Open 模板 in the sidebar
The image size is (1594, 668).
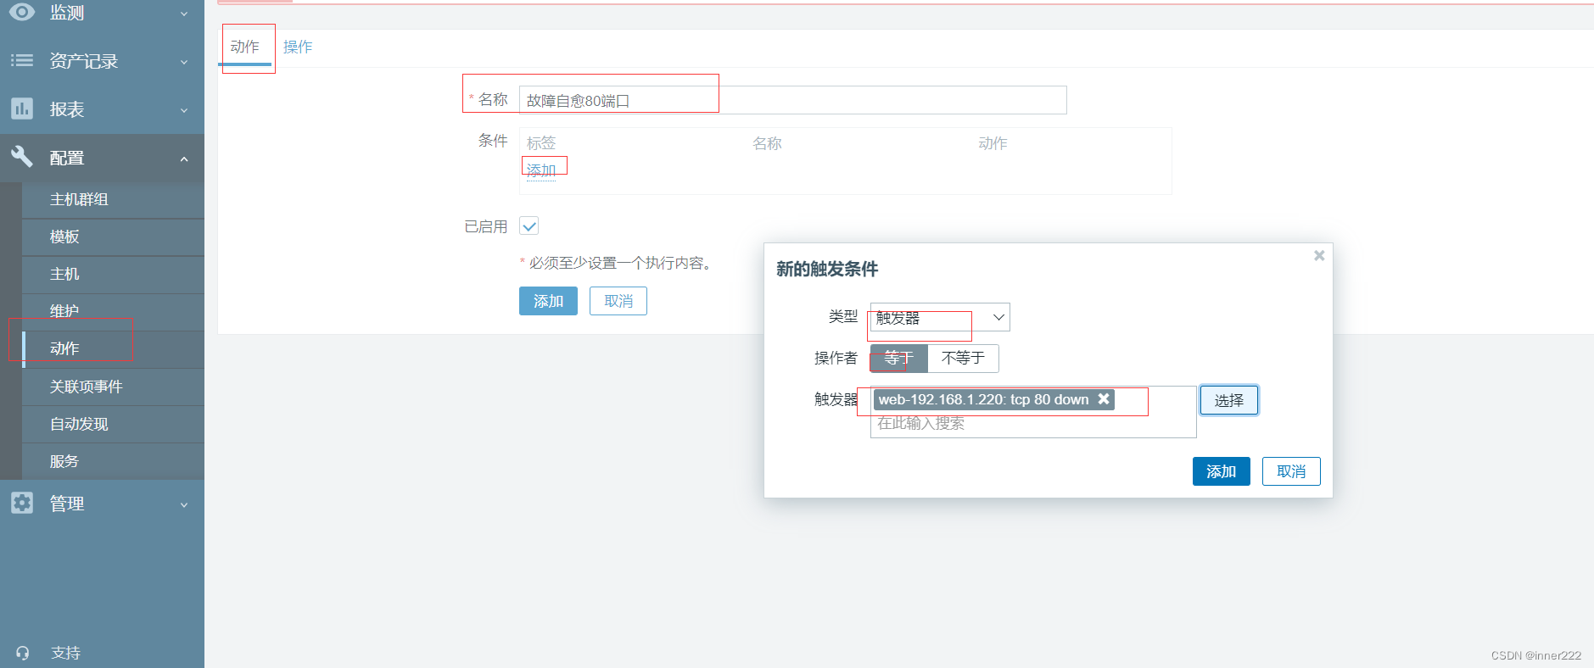click(113, 237)
